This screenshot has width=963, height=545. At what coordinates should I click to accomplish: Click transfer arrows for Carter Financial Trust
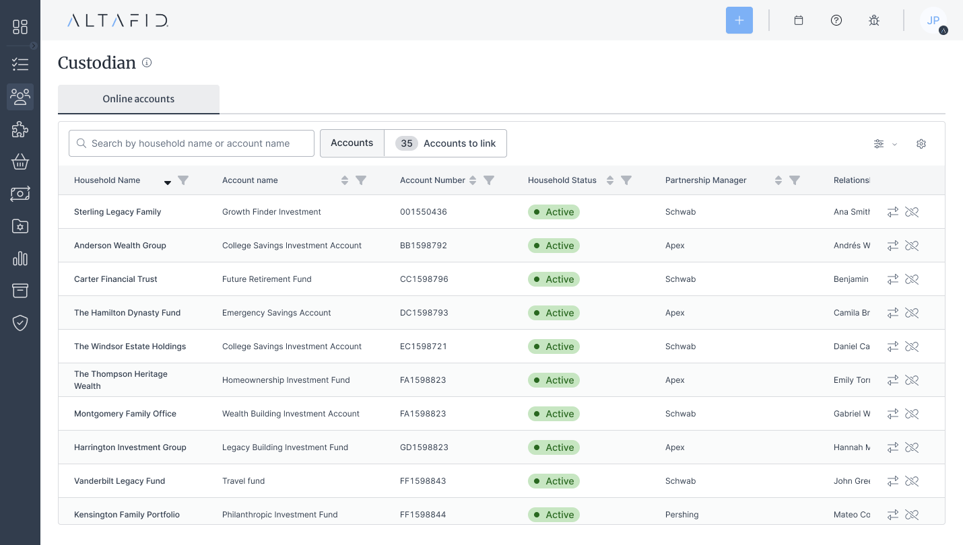coord(893,279)
